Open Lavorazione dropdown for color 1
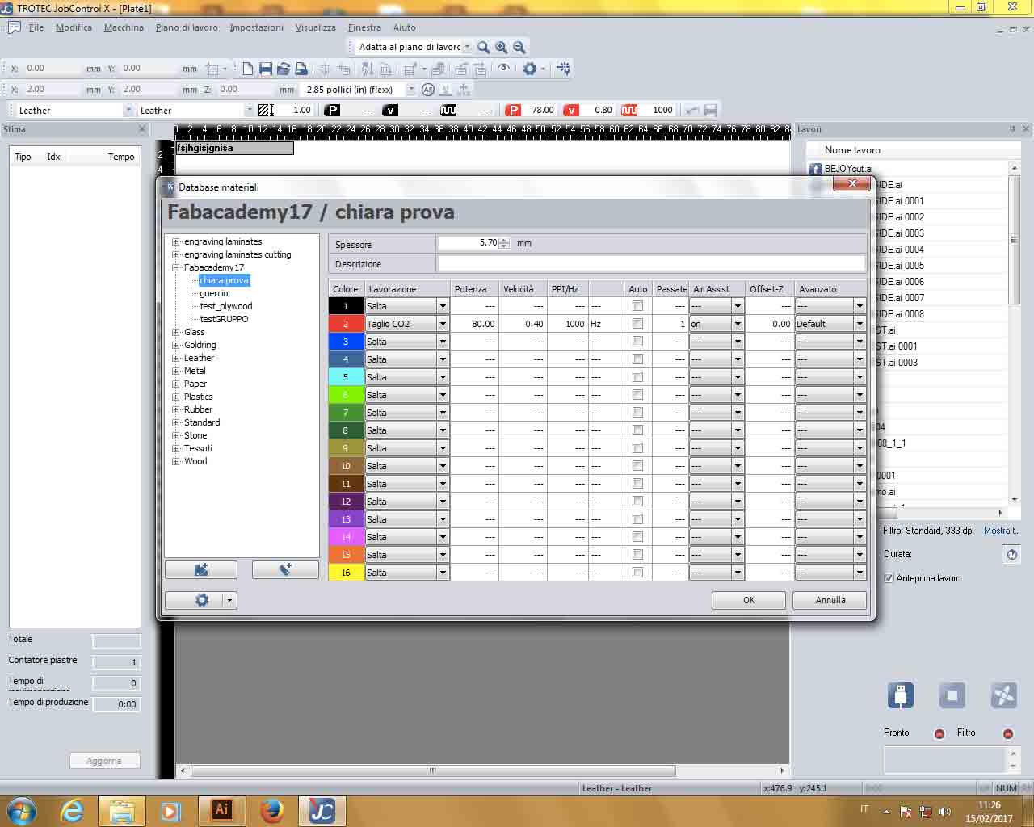 [443, 306]
